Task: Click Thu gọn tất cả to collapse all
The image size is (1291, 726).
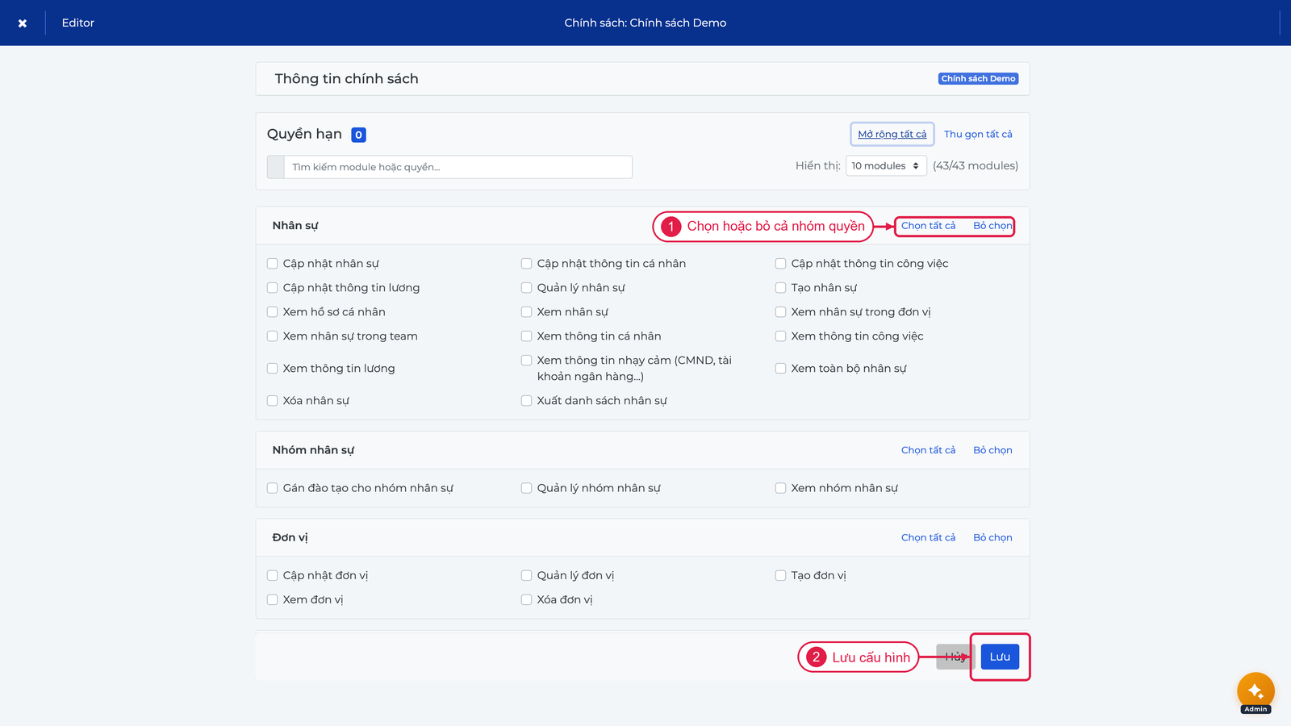Action: click(x=978, y=134)
